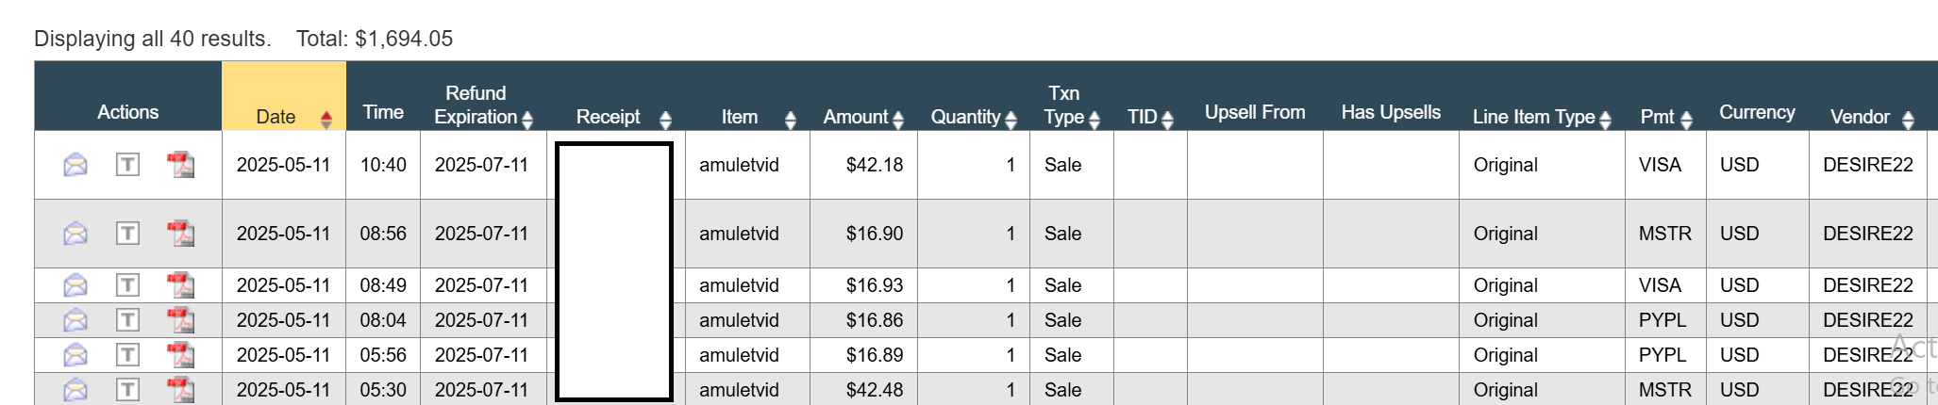This screenshot has width=1938, height=405.
Task: Click the Vendor column sort arrows
Action: [x=1908, y=119]
